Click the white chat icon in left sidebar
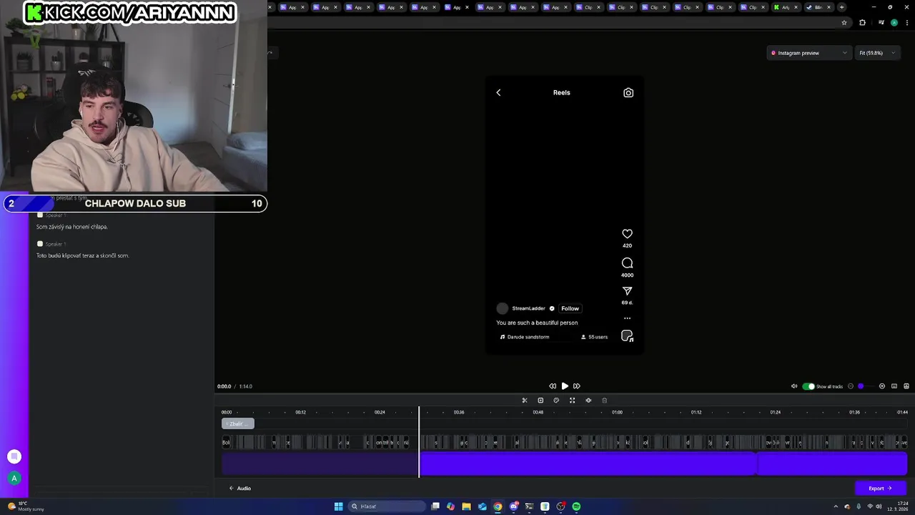Screen dimensions: 915x515 (x=14, y=456)
